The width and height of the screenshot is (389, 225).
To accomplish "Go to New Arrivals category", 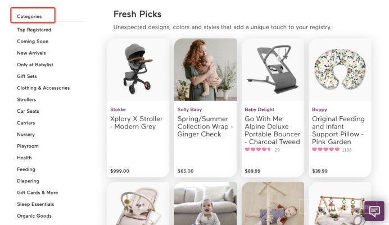I will (x=31, y=53).
